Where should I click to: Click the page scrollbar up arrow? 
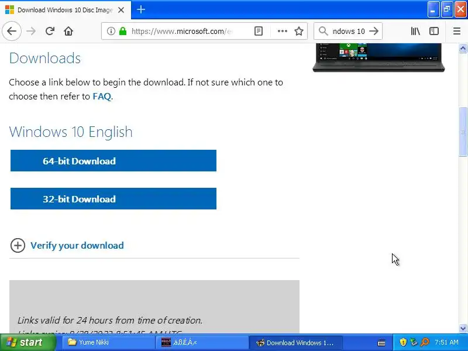[x=463, y=48]
